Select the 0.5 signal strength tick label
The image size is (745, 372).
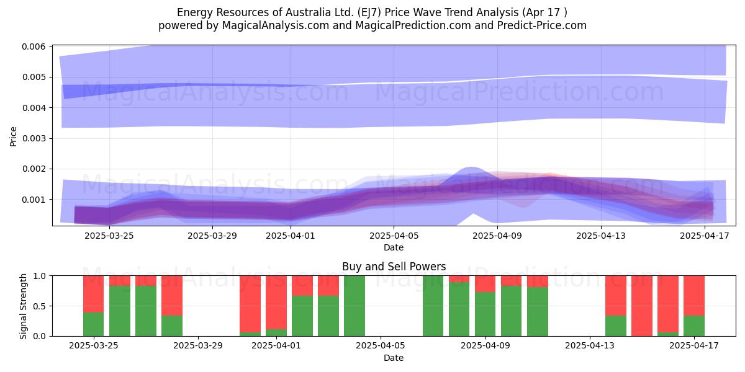(x=40, y=306)
